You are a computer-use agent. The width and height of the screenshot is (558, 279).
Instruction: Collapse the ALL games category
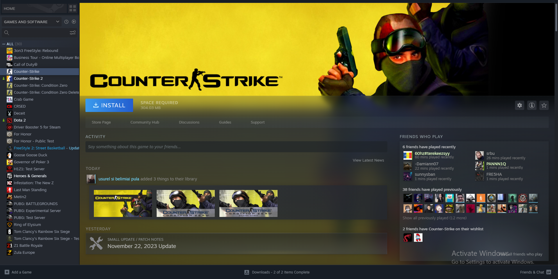[x=4, y=44]
